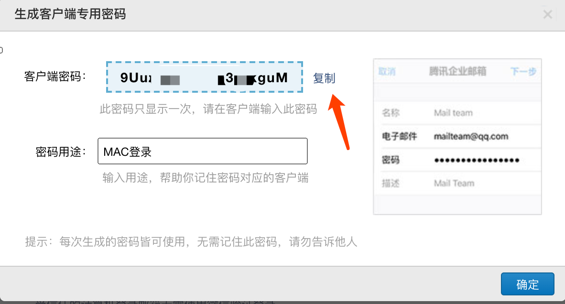Confirm with the 确定 button
The width and height of the screenshot is (565, 304).
point(528,284)
